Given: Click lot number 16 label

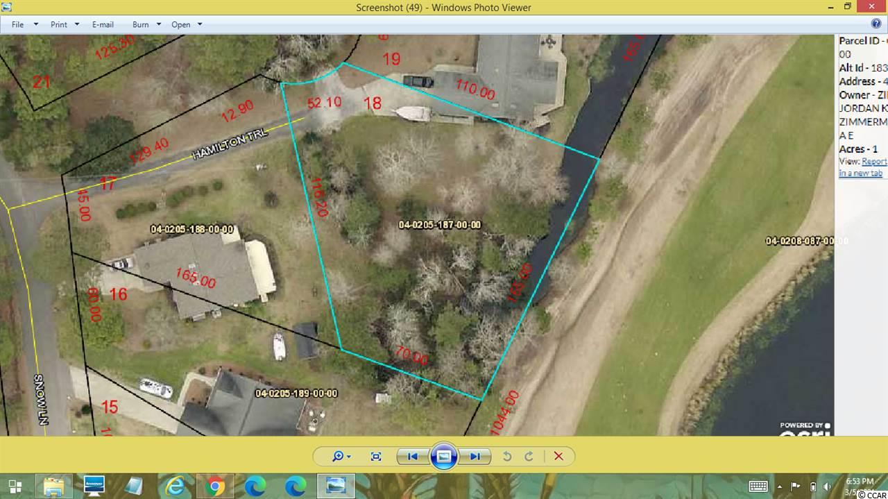Looking at the screenshot, I should pos(119,294).
